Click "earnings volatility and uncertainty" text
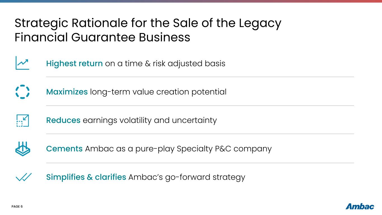The height and width of the screenshot is (215, 382). click(x=150, y=120)
